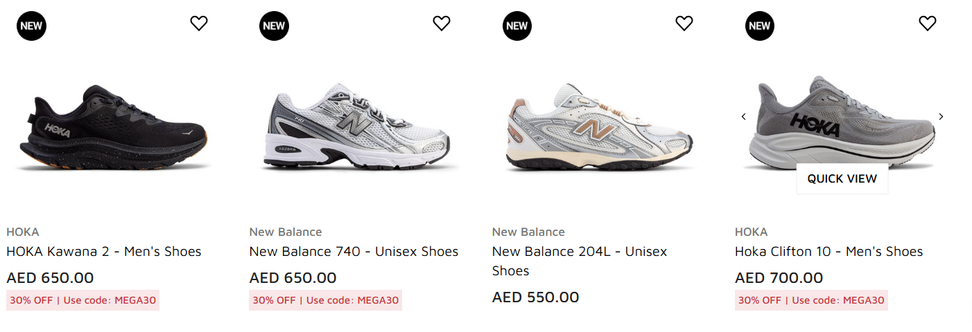Click NEW badge on New Balance 740
This screenshot has height=332, width=972.
tap(274, 26)
